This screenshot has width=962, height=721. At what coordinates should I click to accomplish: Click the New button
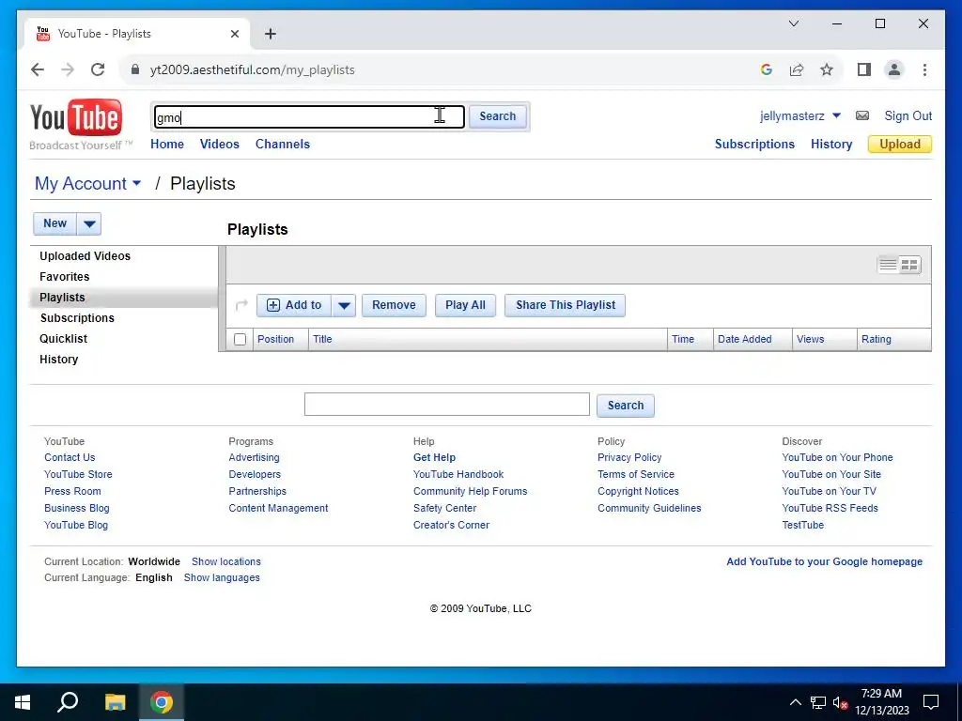click(x=54, y=223)
